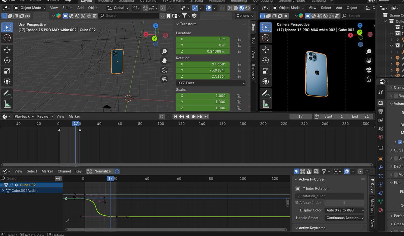Viewport: 404px width, 236px height.
Task: Click the Move tool in camera viewport
Action: click(266, 50)
